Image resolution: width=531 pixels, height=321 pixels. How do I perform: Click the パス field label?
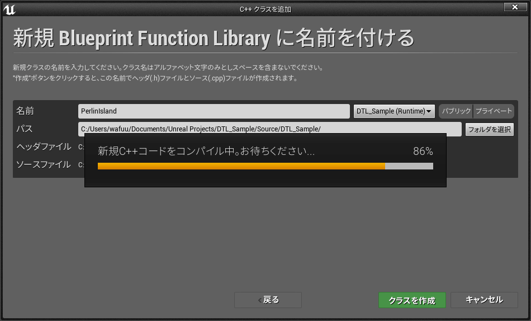tap(25, 129)
